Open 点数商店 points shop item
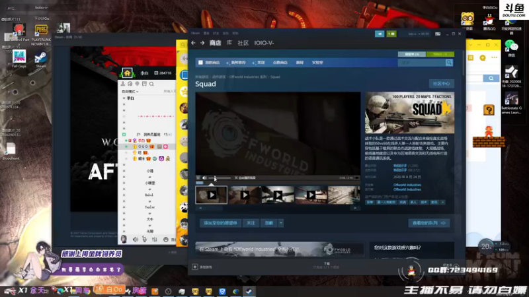Viewport: 529px width, 297px height. 280,63
